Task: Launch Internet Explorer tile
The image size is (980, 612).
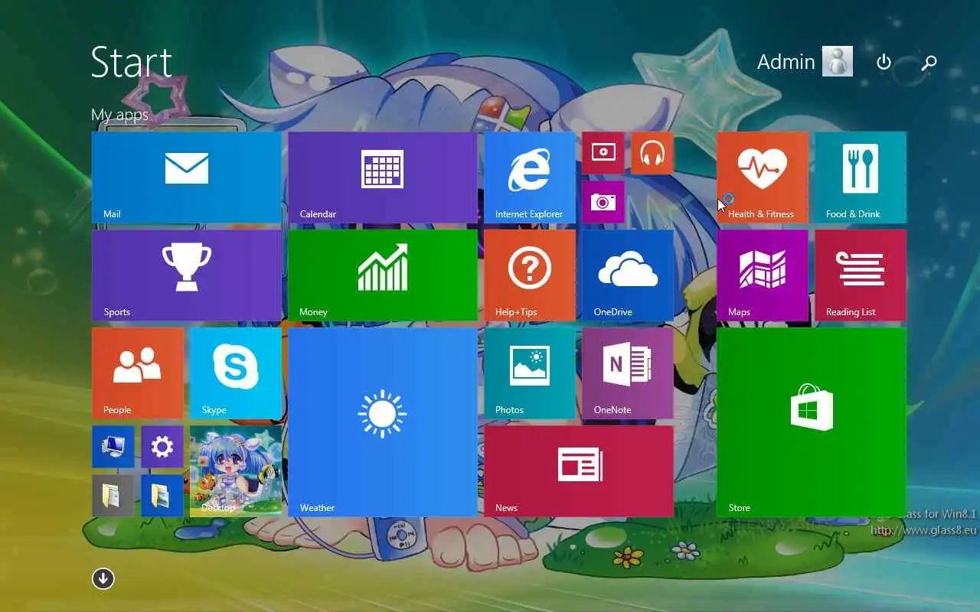Action: [530, 177]
